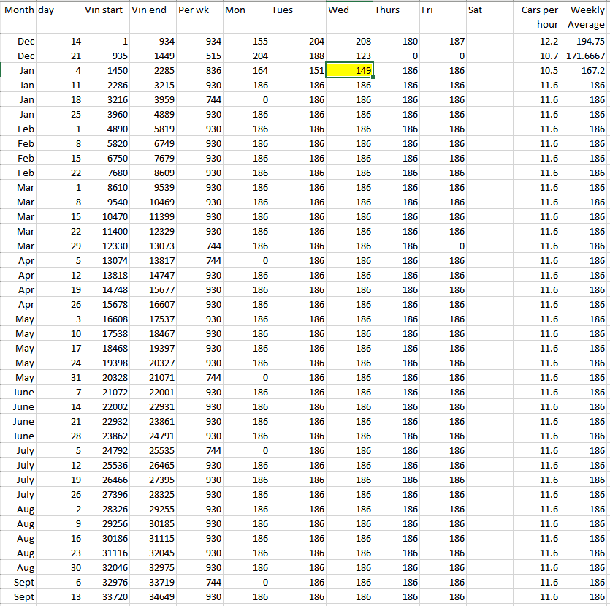Select the Per wk cell showing 836
Screen dimensions: 610x606
click(199, 71)
